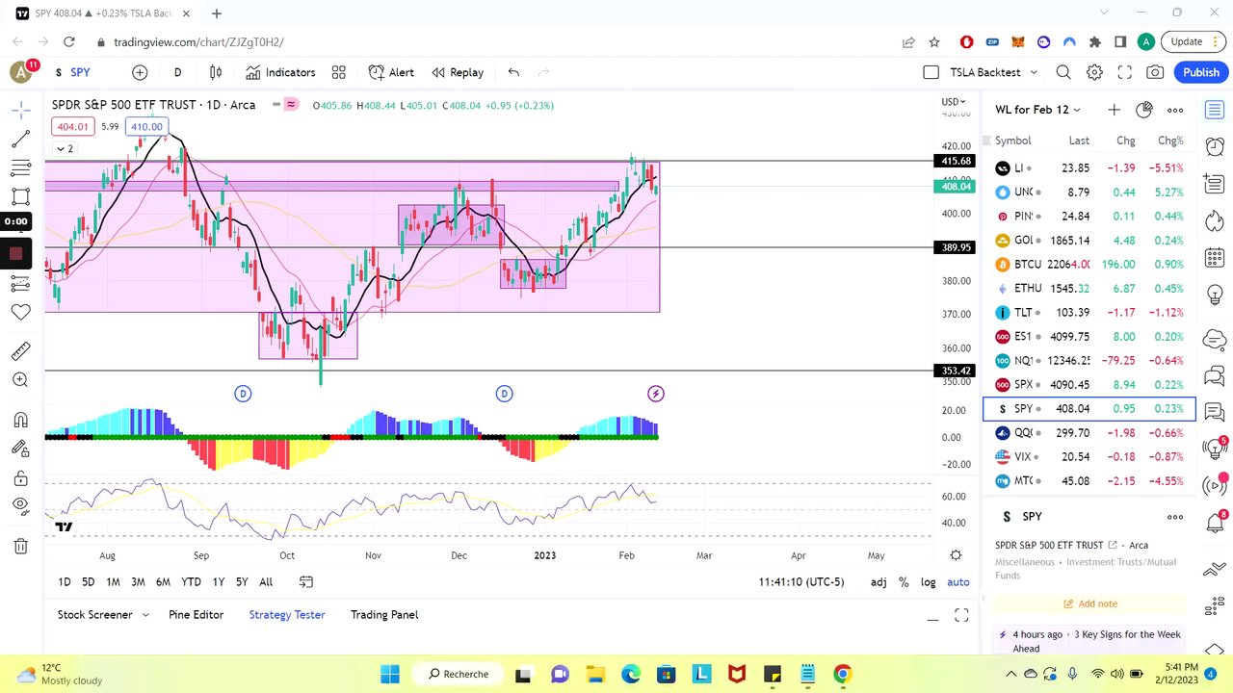Open the Fibonacci retracement tools
The height and width of the screenshot is (693, 1233).
[x=20, y=168]
